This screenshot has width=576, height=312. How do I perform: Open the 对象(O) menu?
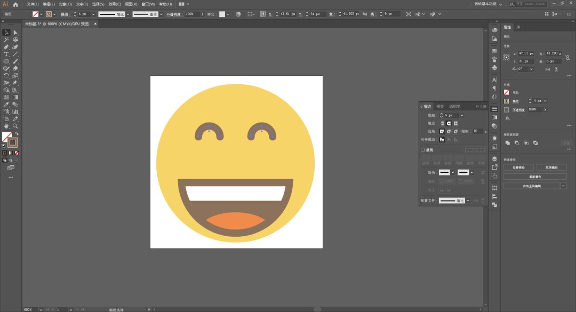click(65, 4)
